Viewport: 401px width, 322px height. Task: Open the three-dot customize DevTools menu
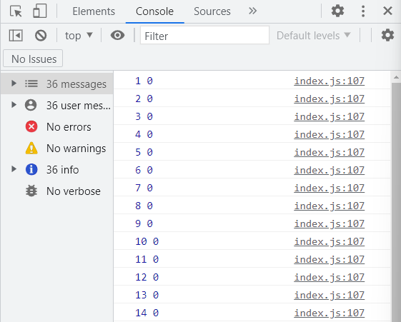pos(363,11)
